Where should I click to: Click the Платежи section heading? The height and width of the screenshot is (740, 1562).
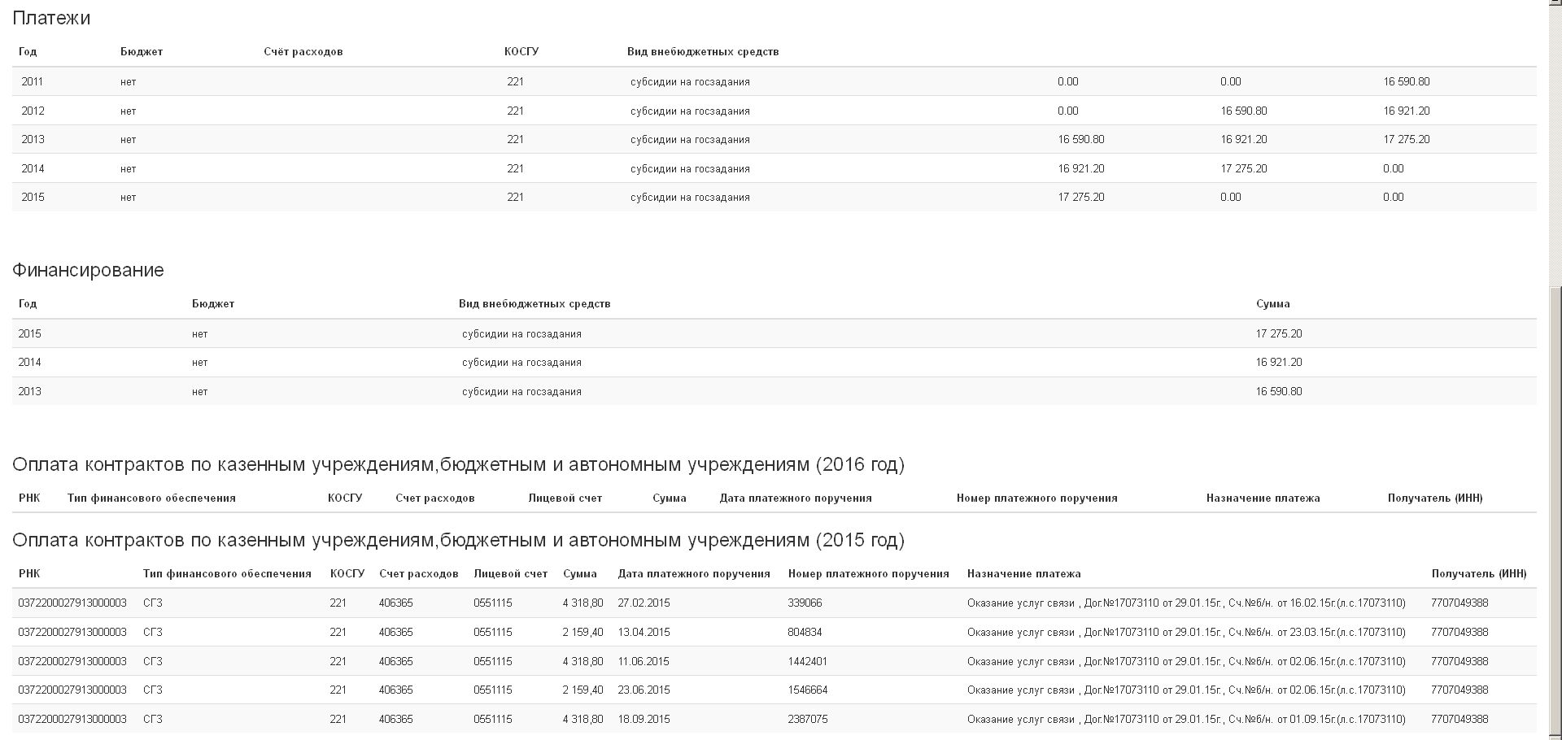pyautogui.click(x=51, y=18)
